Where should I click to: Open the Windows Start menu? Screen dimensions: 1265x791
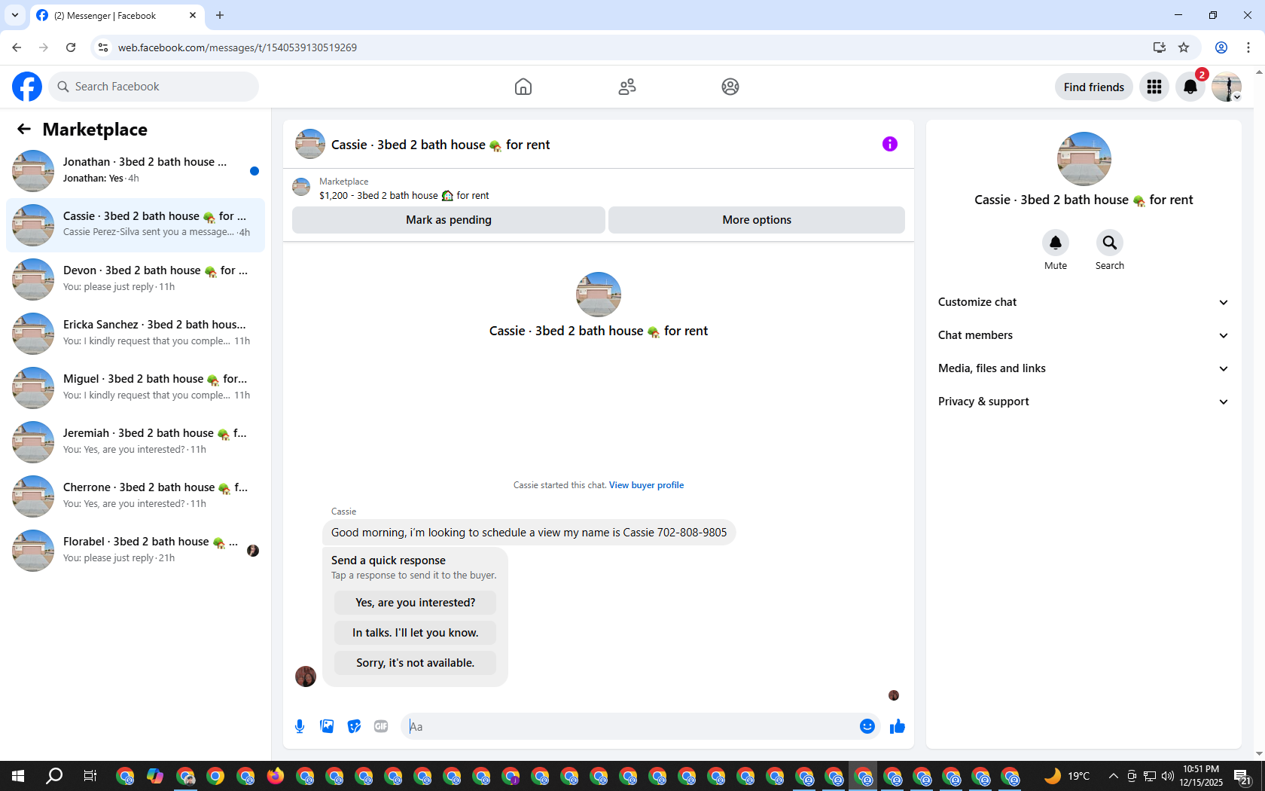[18, 776]
